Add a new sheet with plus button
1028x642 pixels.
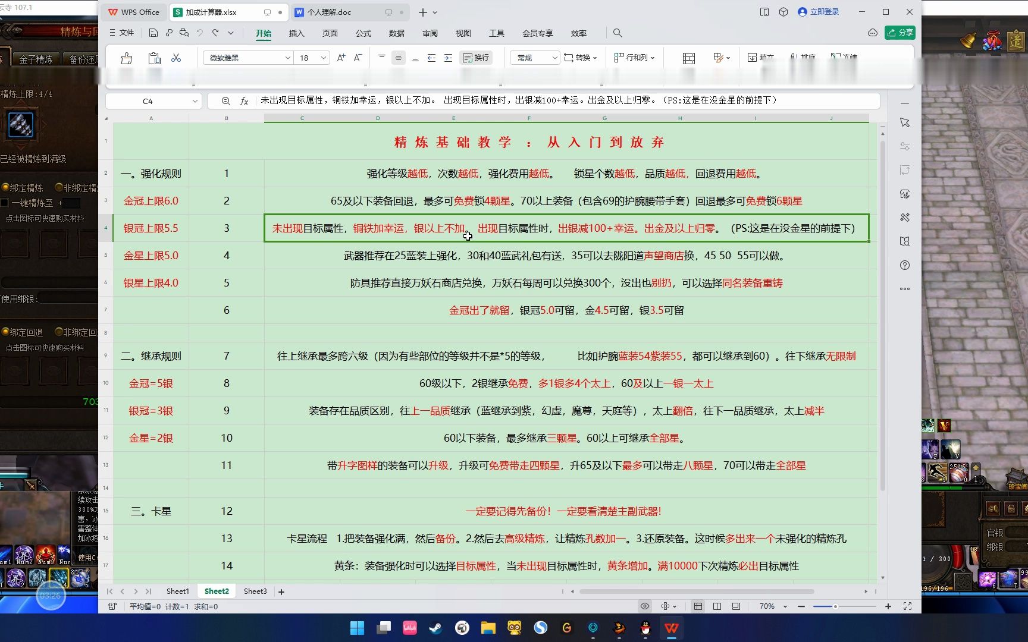coord(281,591)
